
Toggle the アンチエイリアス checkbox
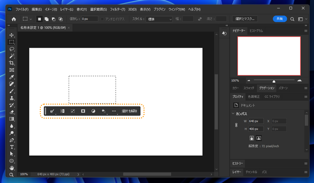pos(102,19)
